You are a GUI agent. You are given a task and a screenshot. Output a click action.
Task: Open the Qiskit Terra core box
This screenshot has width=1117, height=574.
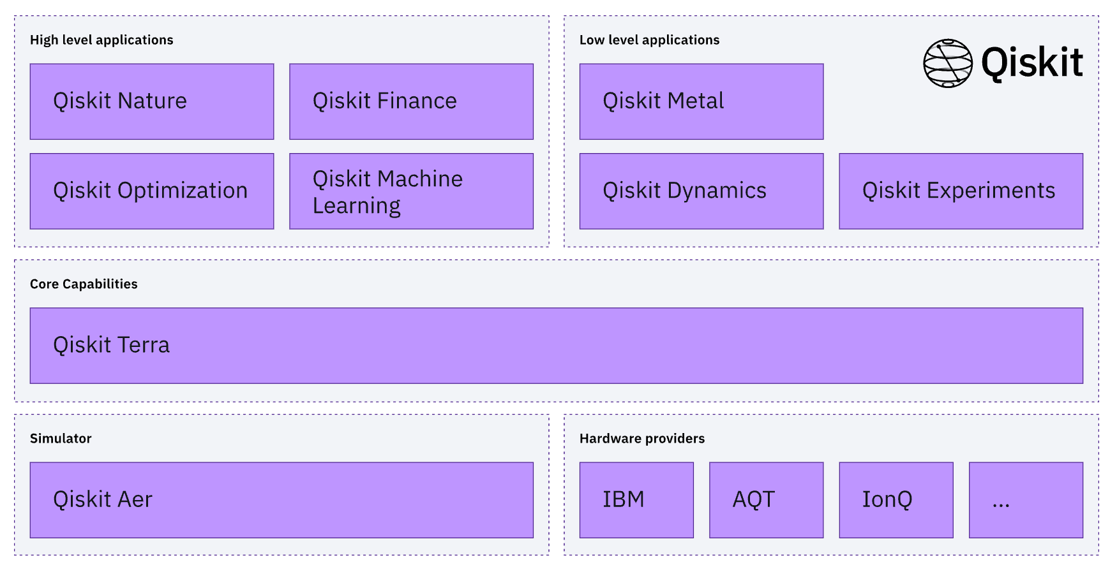click(557, 346)
